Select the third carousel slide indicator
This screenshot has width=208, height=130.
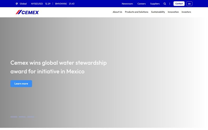pyautogui.click(x=31, y=117)
